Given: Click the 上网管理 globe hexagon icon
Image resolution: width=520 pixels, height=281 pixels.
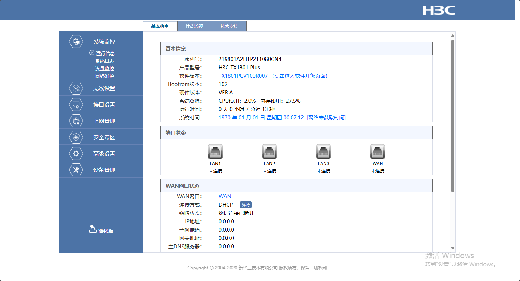Looking at the screenshot, I should [76, 121].
